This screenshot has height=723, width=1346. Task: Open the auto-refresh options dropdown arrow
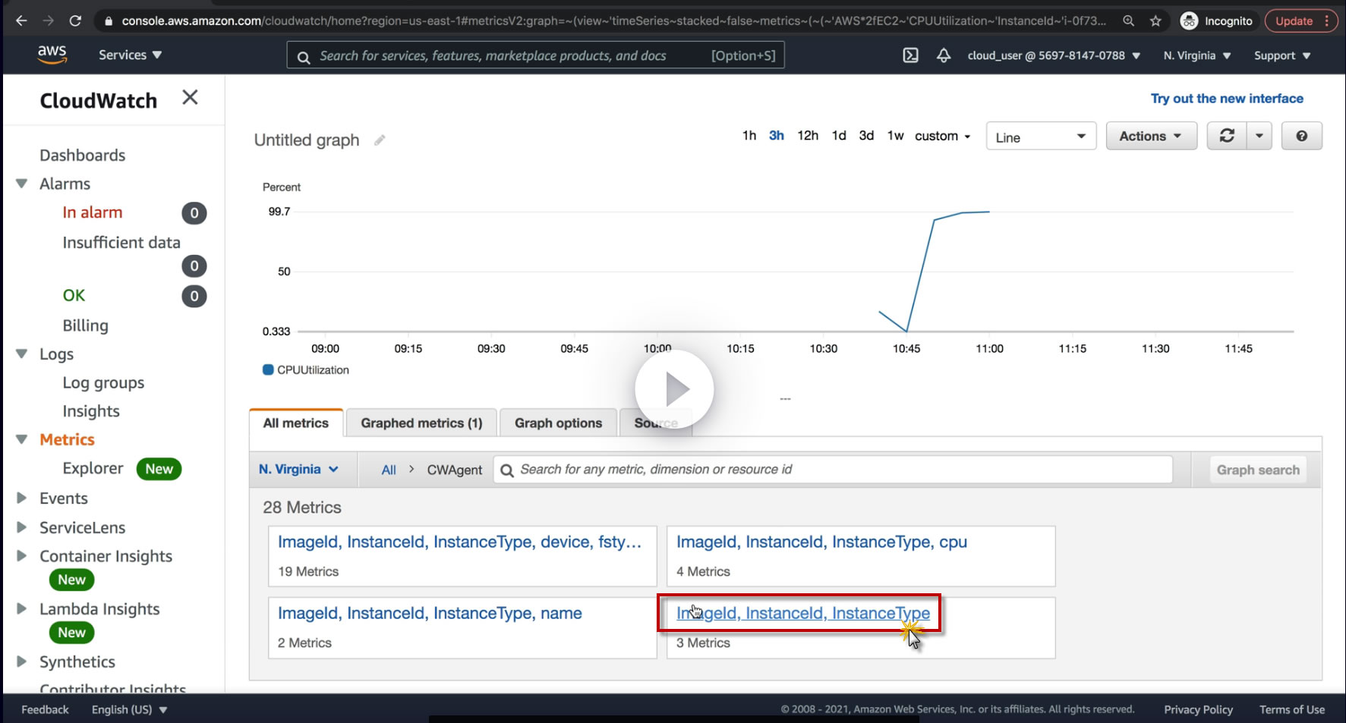[x=1259, y=136]
